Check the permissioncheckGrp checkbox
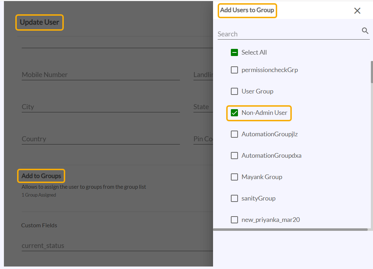 coord(234,70)
